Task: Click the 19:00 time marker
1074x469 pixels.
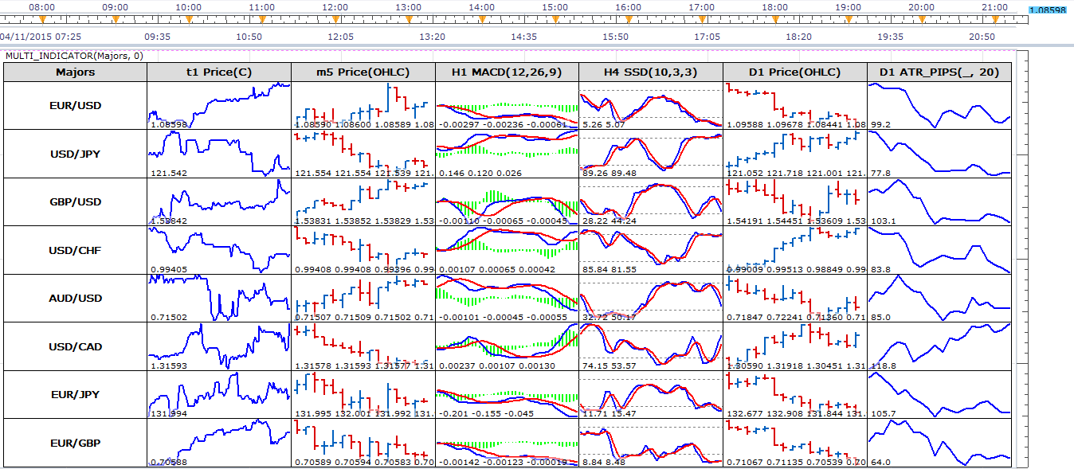Action: click(849, 18)
